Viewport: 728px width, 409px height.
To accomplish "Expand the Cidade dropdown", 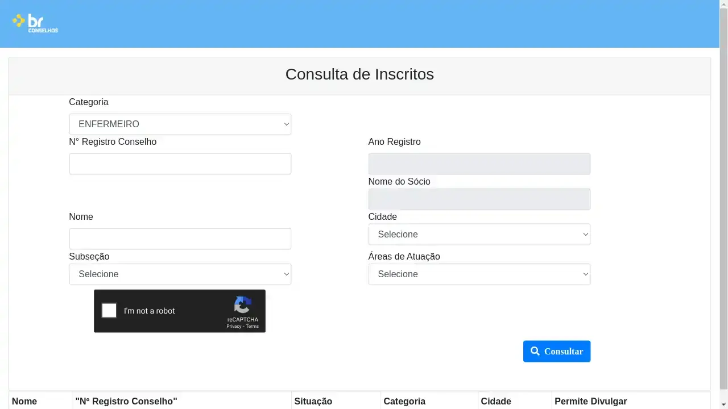I will click(x=479, y=235).
